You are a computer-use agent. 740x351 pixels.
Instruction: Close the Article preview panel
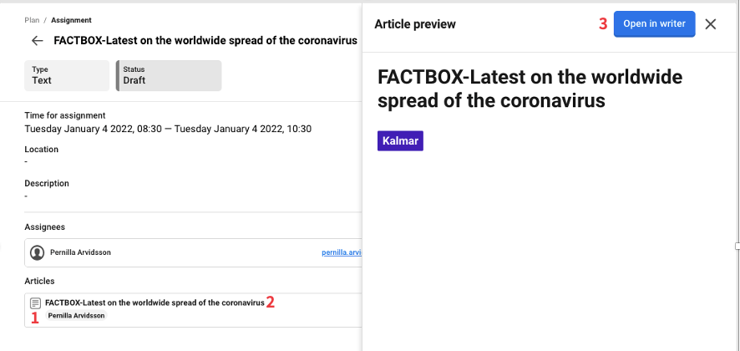coord(711,24)
